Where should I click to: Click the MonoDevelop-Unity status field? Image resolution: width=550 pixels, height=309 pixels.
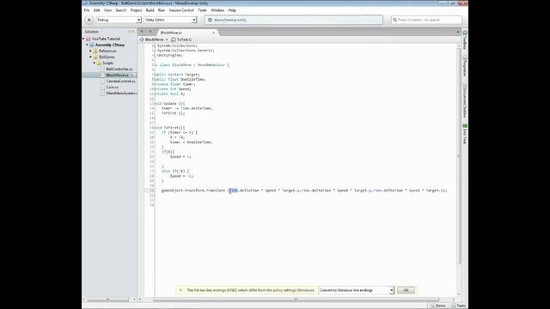[x=294, y=20]
